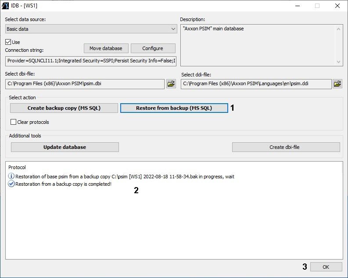Click the dbi-file path field
Image resolution: width=348 pixels, height=278 pixels.
(x=85, y=84)
